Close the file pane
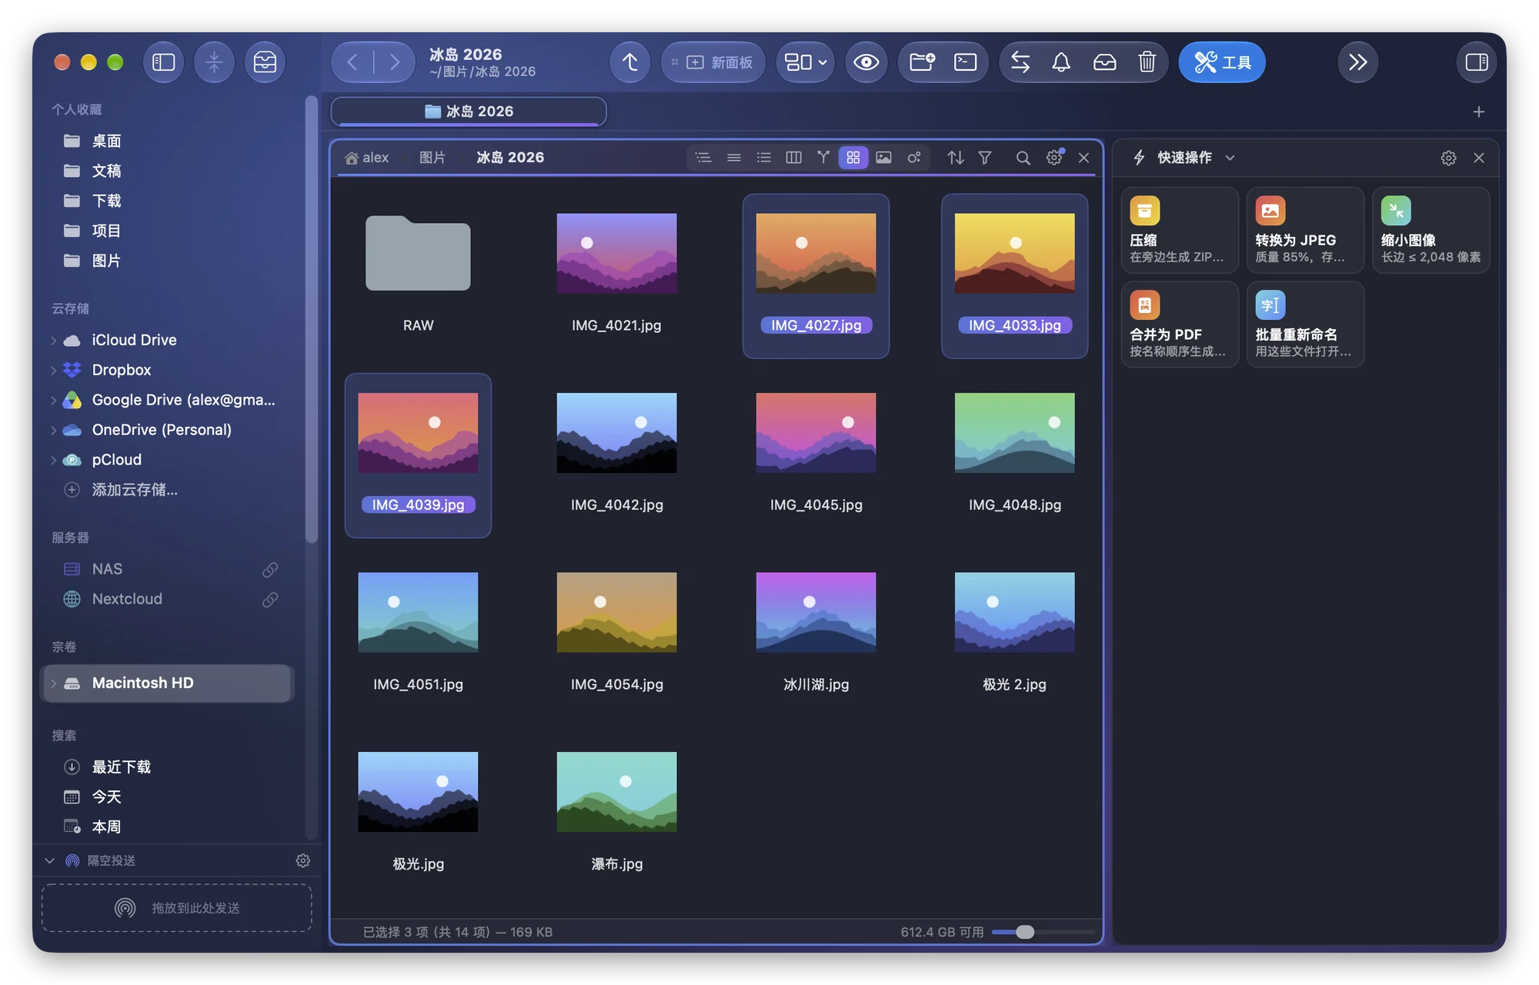Viewport: 1539px width, 985px height. [x=1083, y=158]
